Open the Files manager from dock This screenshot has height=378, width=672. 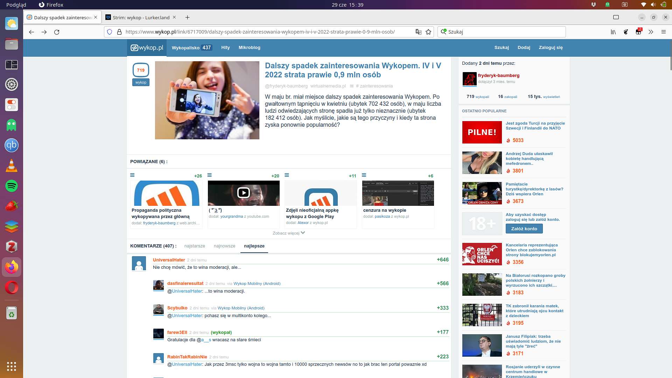click(x=12, y=44)
